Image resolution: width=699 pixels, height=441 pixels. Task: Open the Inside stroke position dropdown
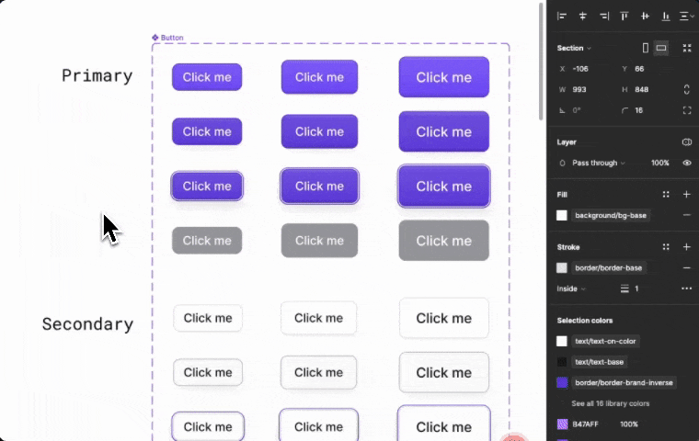click(x=571, y=288)
